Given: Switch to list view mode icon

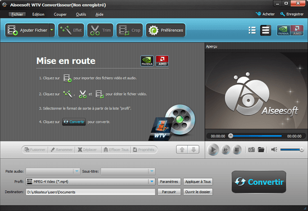Looking at the screenshot, I should tap(252, 30).
